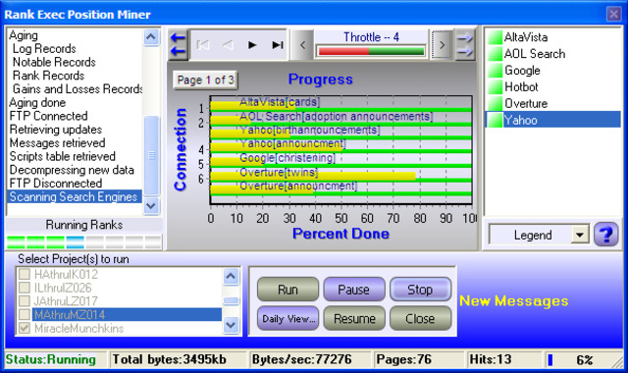Click project list scroll down arrow
The height and width of the screenshot is (373, 628).
232,325
